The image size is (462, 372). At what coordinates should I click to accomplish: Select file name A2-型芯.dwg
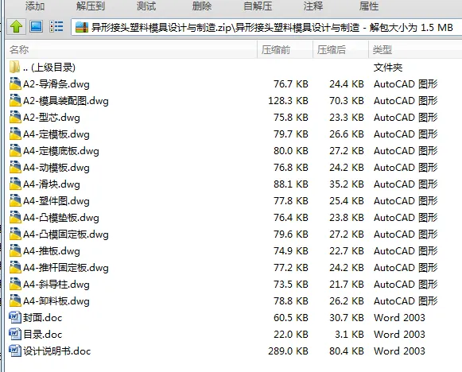click(x=52, y=118)
